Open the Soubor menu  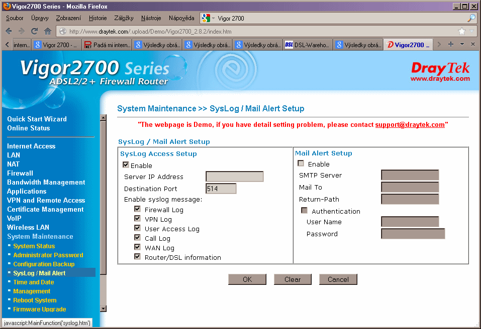coord(15,18)
